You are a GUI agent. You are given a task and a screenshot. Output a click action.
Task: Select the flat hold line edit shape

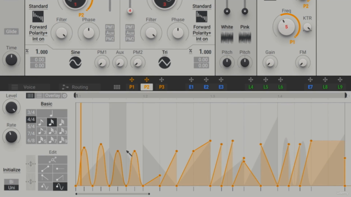(60, 169)
